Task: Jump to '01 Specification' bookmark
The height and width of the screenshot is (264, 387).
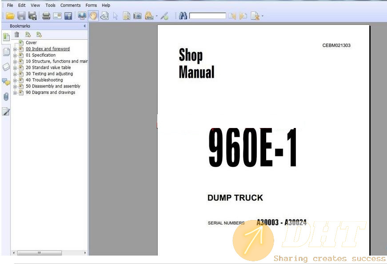Action: [41, 55]
